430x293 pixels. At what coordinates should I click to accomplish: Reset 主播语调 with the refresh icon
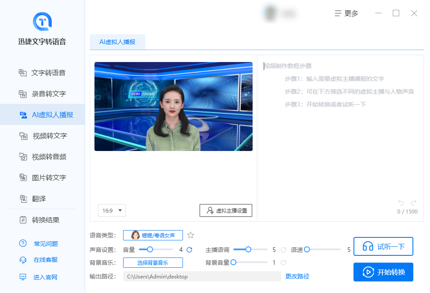[283, 250]
